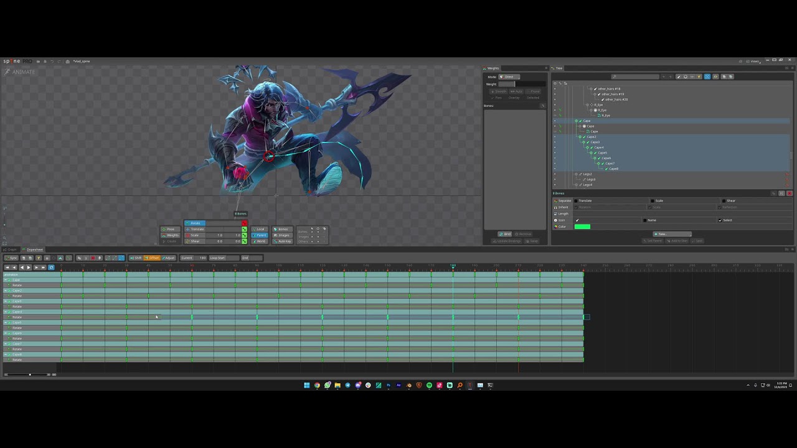Screen dimensions: 797x448
Task: Toggle the Cape4 checkbox in dopesheet
Action: point(9,312)
